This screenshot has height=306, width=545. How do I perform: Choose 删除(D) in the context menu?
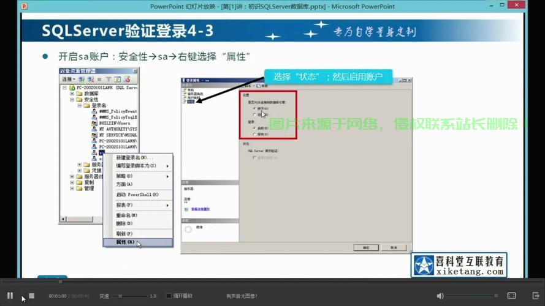[138, 223]
